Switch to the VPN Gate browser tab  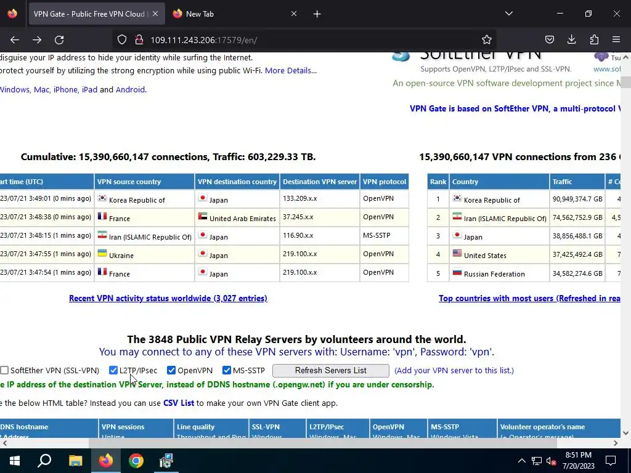click(97, 14)
